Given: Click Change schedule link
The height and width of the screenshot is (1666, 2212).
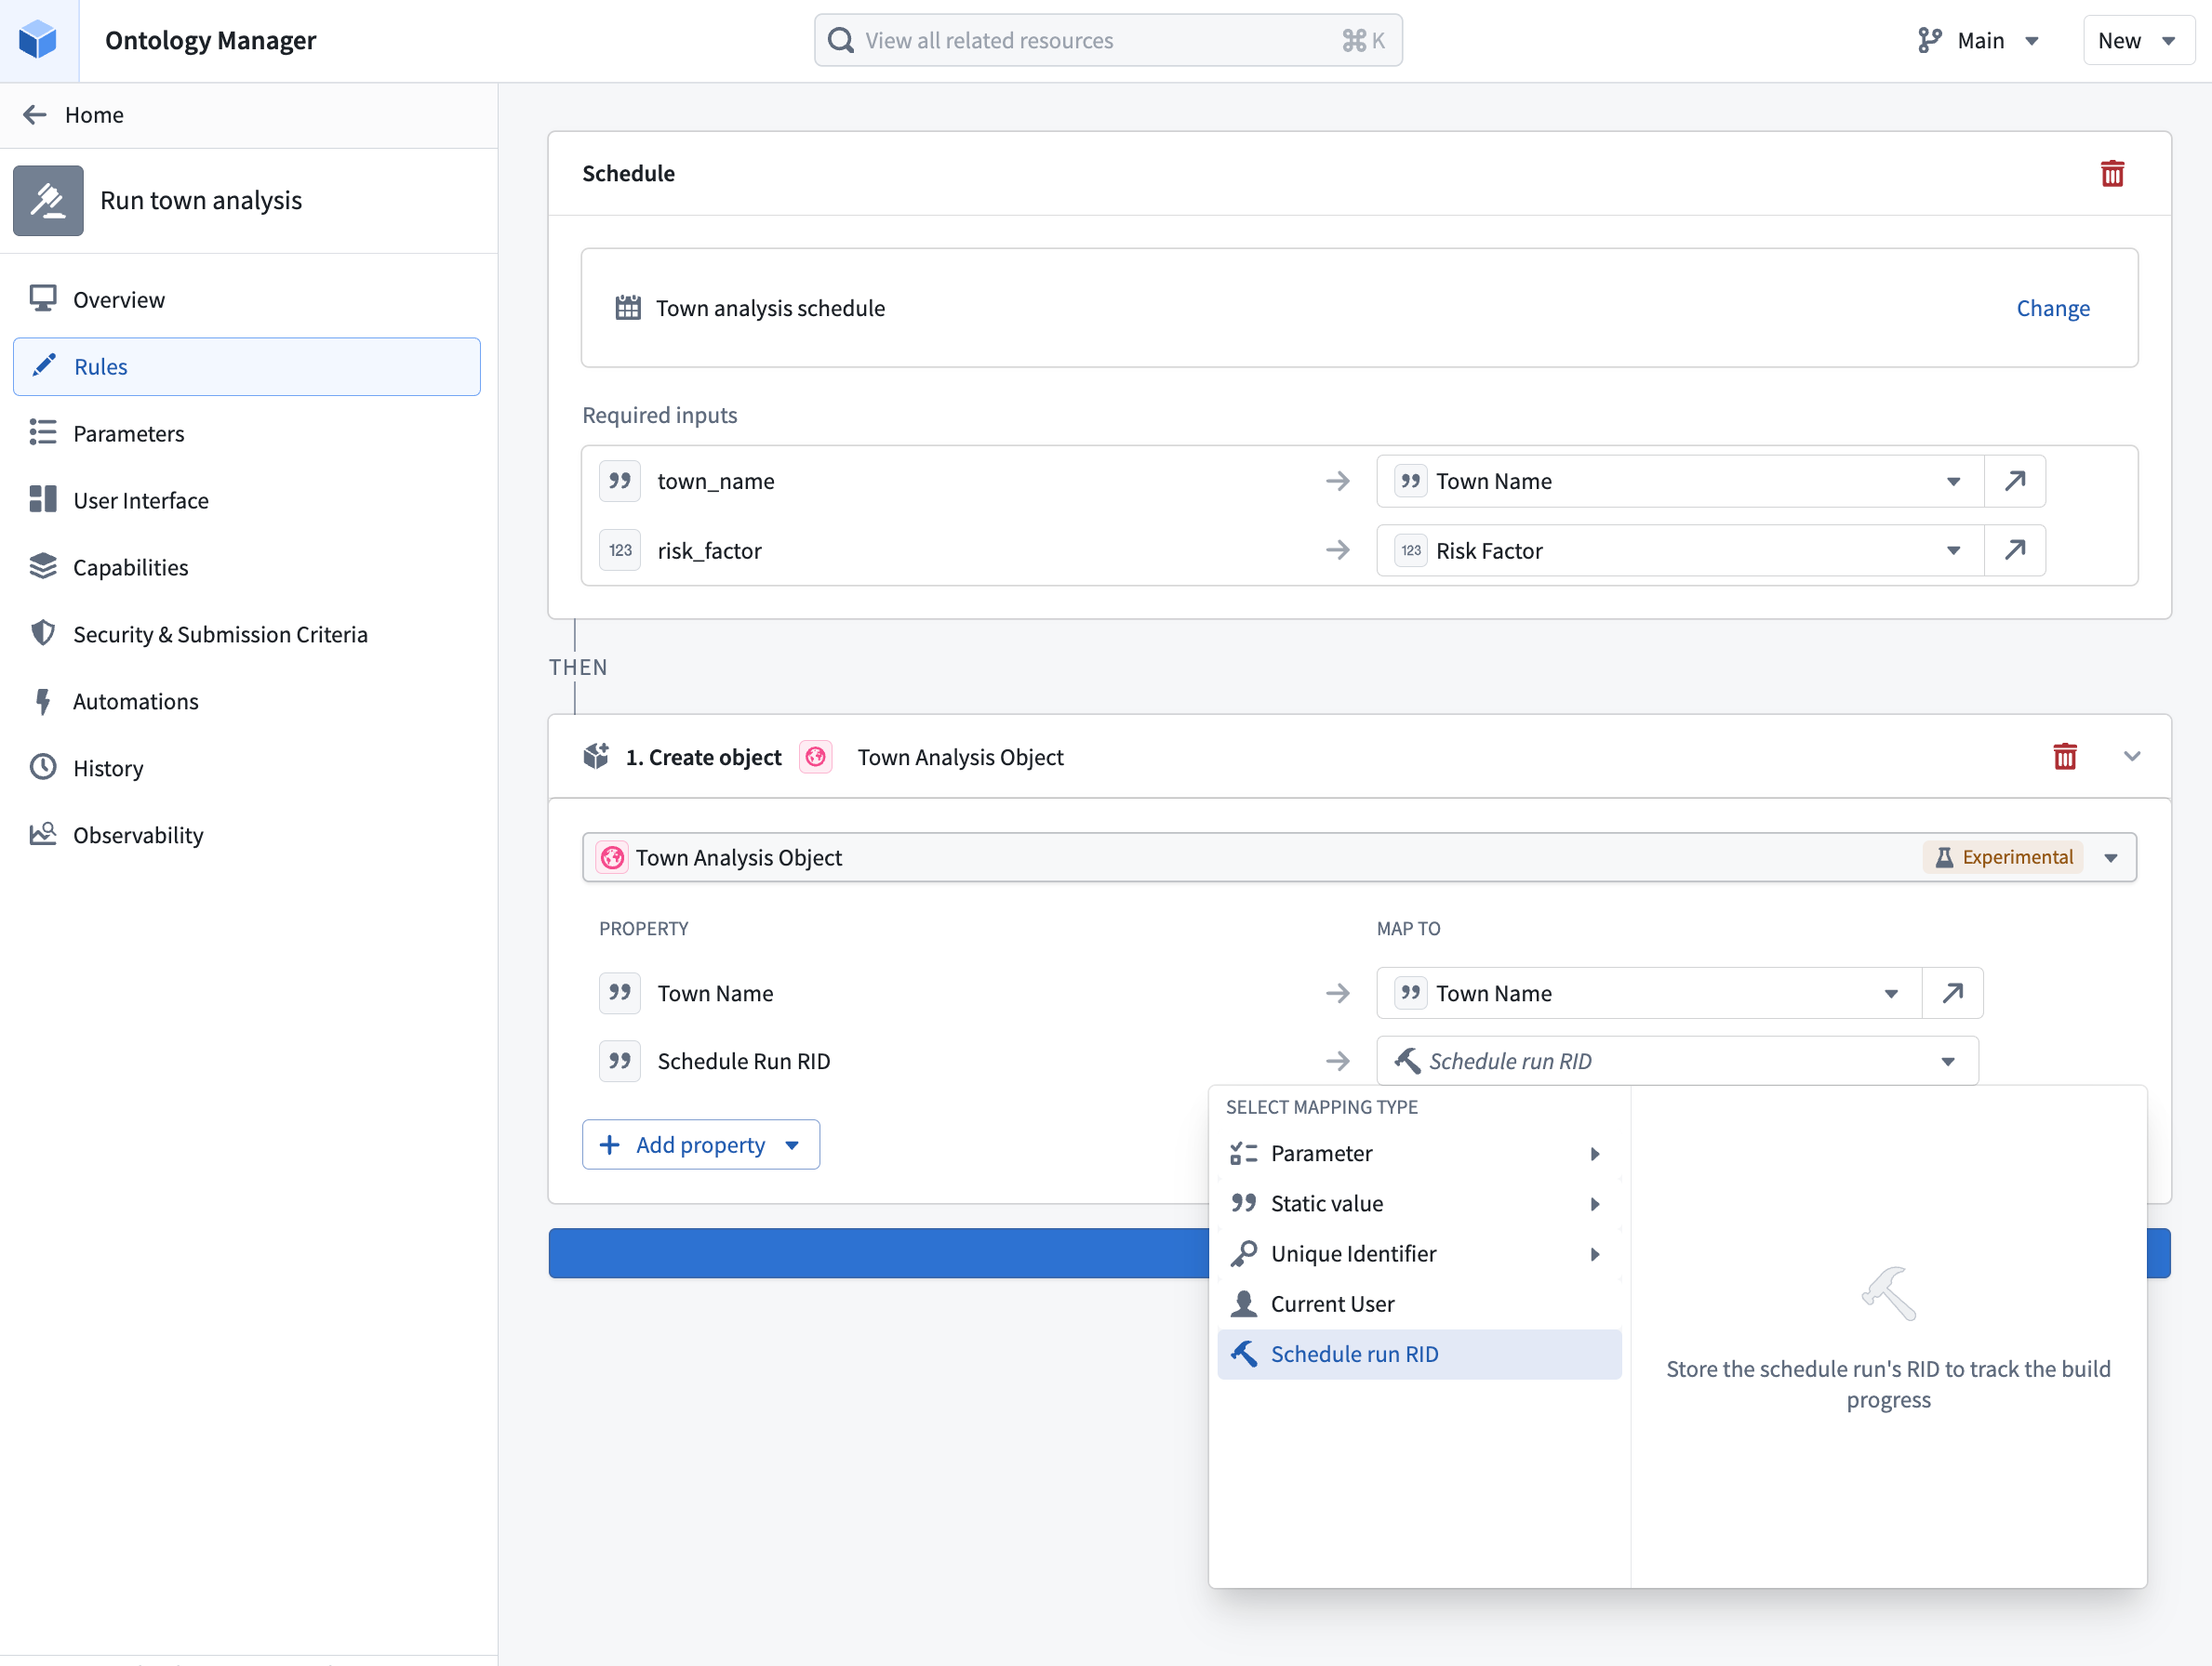Looking at the screenshot, I should pos(2052,308).
